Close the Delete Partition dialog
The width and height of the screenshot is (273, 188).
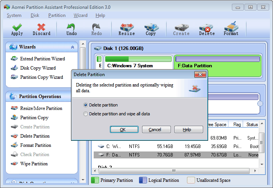200,75
